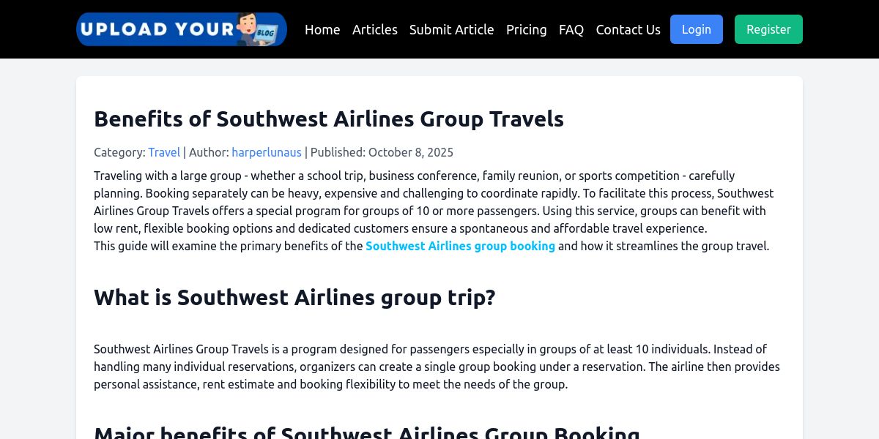Click the paragraph starting 'Southwest Airlines Group Travels is a program'

click(437, 367)
